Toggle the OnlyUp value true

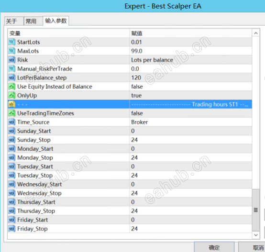pyautogui.click(x=136, y=95)
